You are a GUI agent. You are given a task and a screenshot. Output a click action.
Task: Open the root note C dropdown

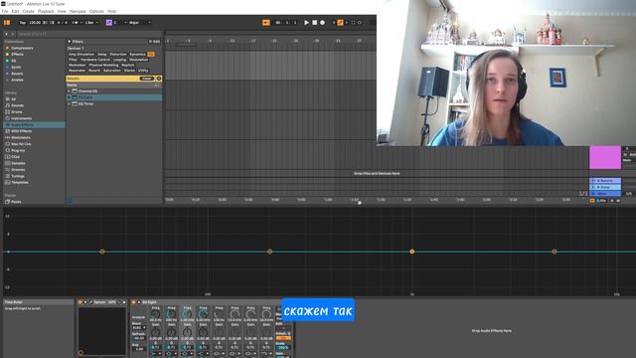pyautogui.click(x=119, y=22)
